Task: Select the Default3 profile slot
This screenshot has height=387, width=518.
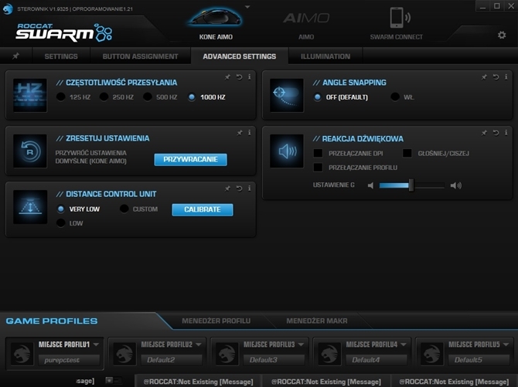Action: pos(274,360)
